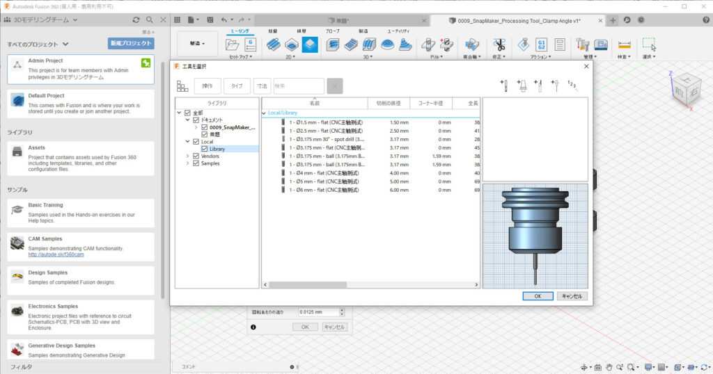Click the new mill tool icon
This screenshot has height=374, width=713.
pos(503,86)
